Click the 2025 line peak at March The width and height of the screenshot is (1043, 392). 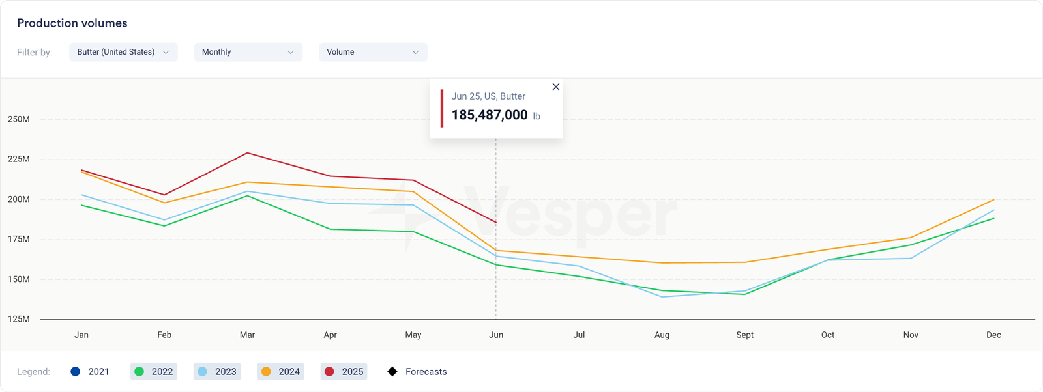pos(247,153)
